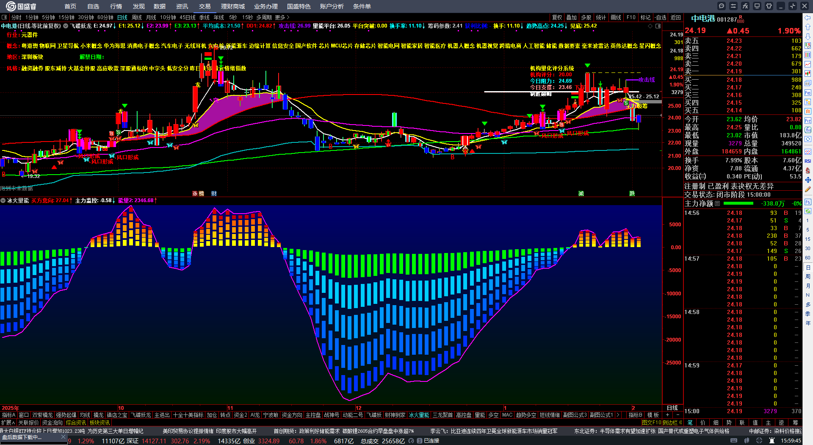Screen dimensions: 813x445
Task: Click the red dollar sign sidebar icon
Action: click(x=808, y=170)
